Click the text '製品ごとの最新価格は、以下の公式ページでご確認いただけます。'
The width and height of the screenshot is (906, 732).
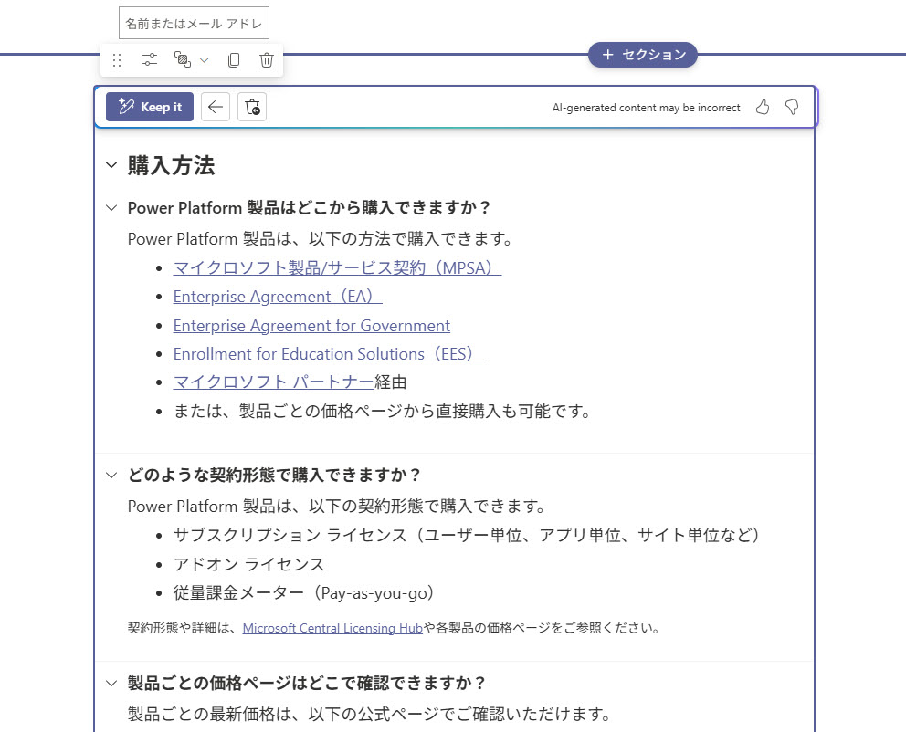pos(369,715)
